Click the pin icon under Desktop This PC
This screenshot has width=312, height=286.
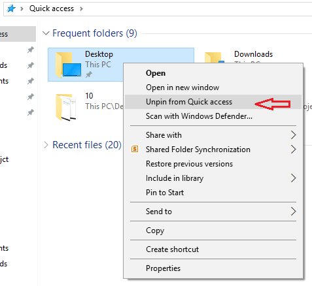(x=88, y=74)
